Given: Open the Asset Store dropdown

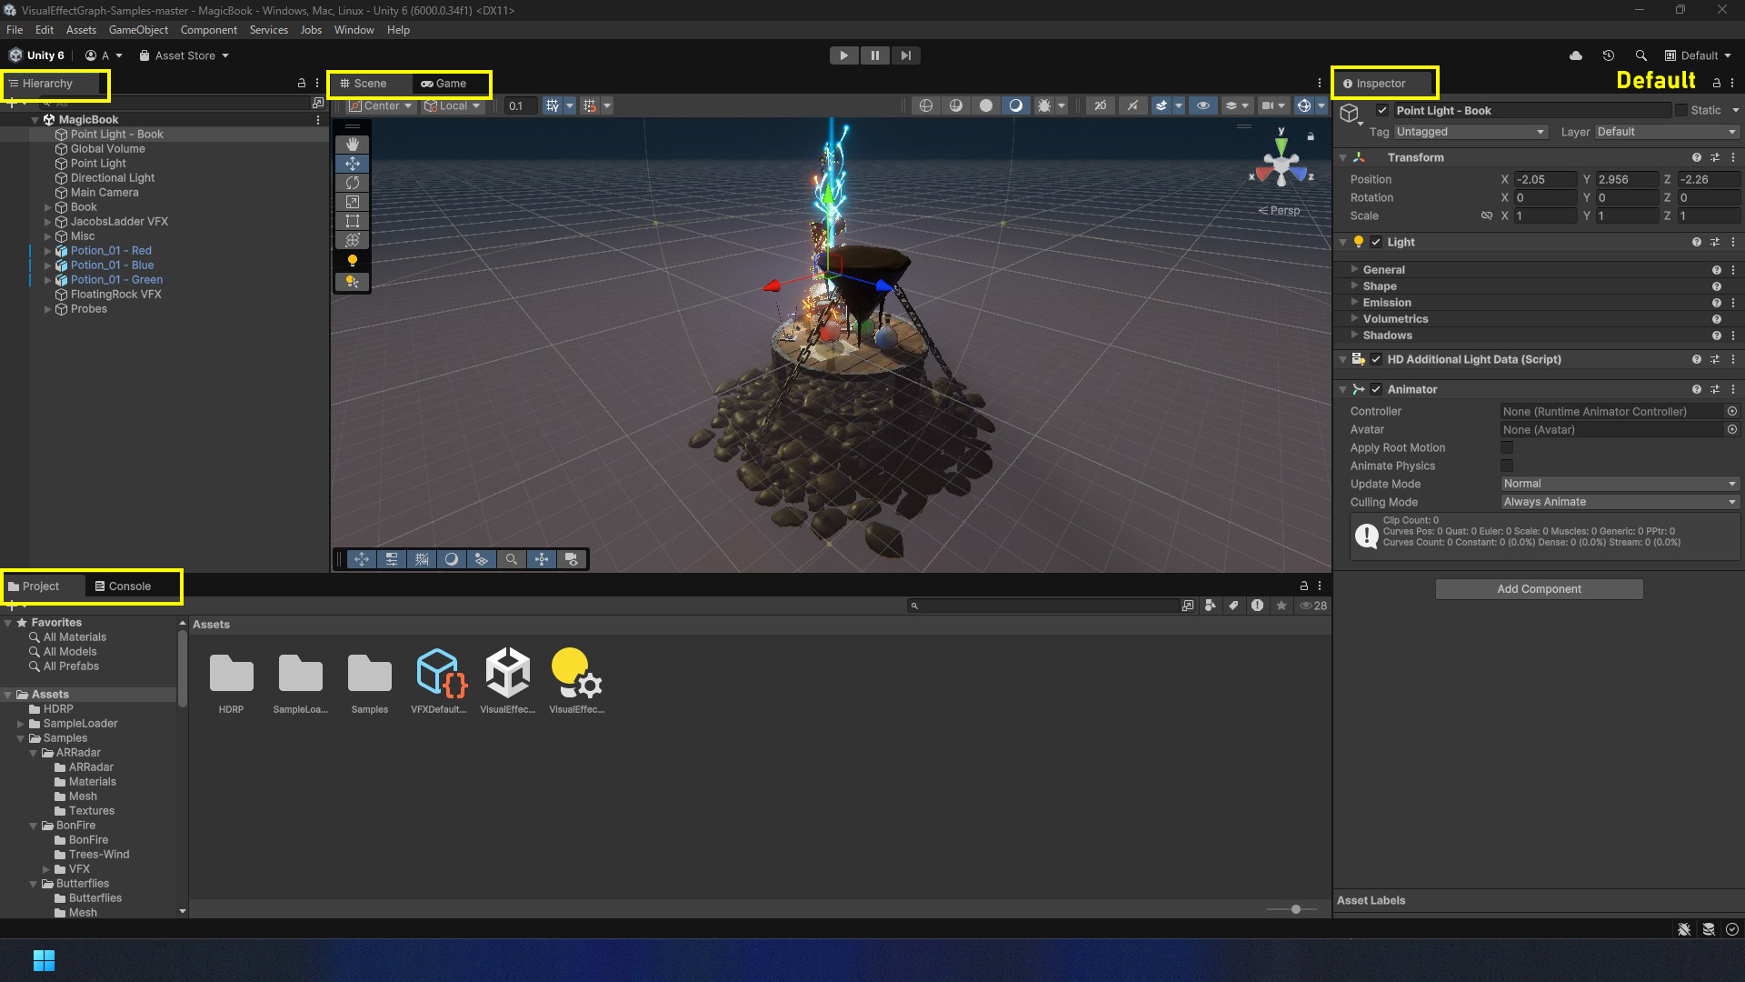Looking at the screenshot, I should [184, 55].
